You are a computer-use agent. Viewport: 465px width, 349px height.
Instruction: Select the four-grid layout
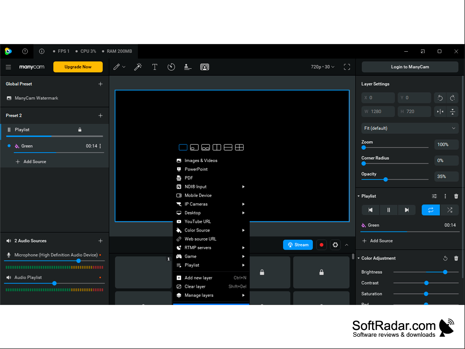pyautogui.click(x=240, y=147)
